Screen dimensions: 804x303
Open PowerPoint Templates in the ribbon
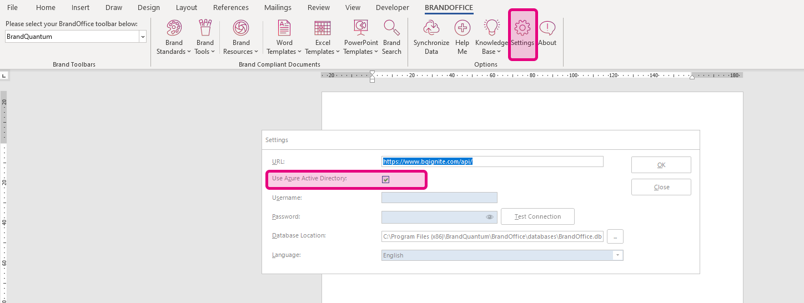[x=361, y=37]
